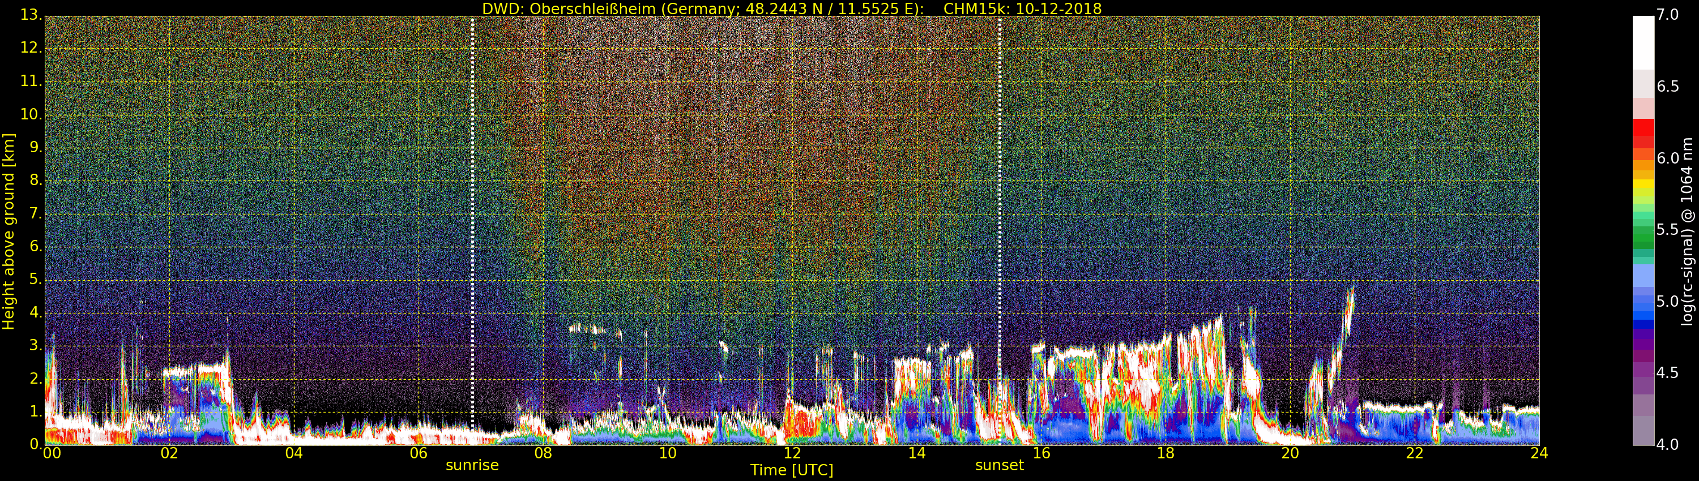This screenshot has width=1699, height=481.
Task: Pick the bright red band of the colorbar
Action: tap(1643, 127)
